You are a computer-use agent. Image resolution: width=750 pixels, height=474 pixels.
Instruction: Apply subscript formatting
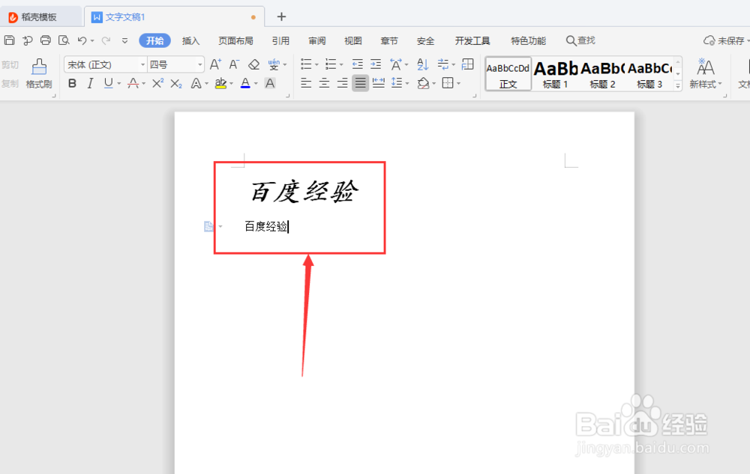pos(176,84)
